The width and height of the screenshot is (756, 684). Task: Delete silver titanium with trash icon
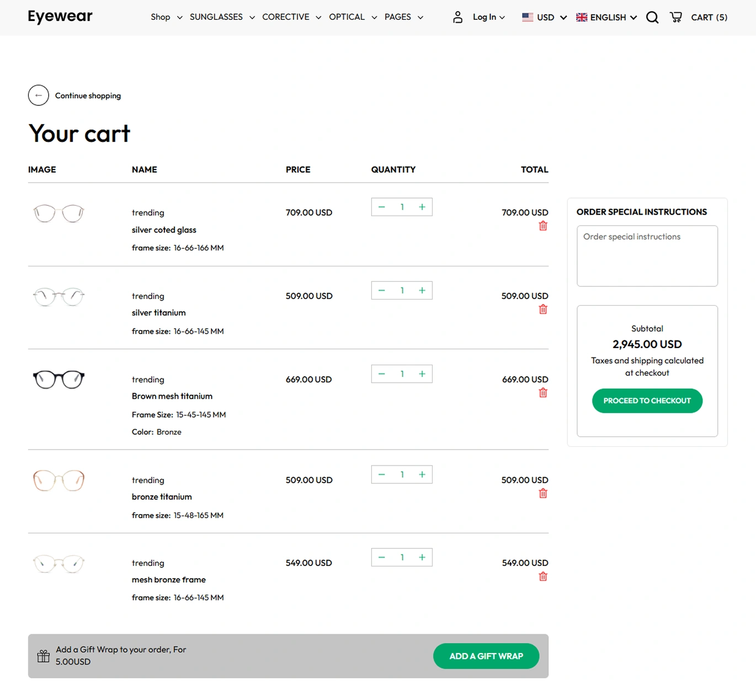pos(543,309)
